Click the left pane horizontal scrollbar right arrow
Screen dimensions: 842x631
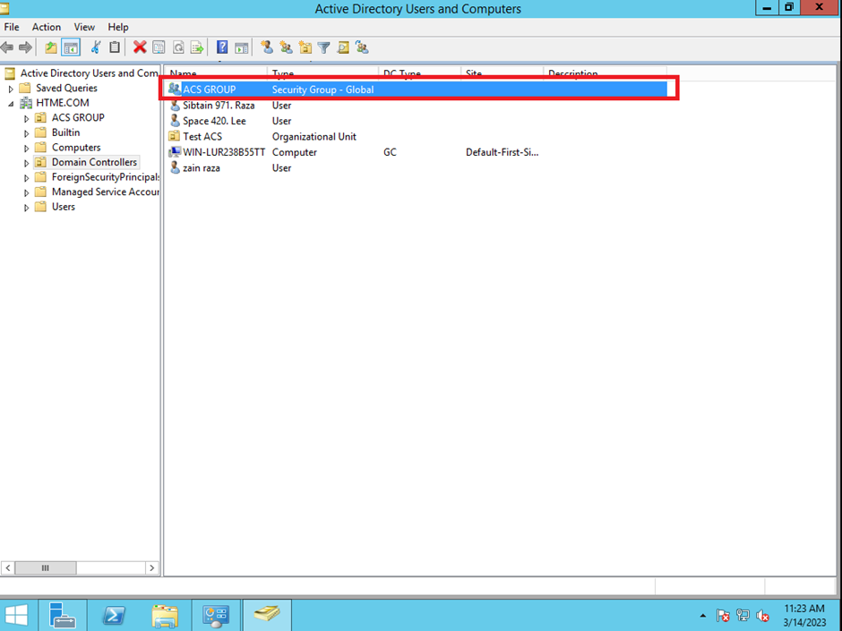click(x=151, y=567)
